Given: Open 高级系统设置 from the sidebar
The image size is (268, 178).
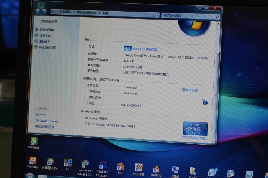Looking at the screenshot, I should 47,48.
